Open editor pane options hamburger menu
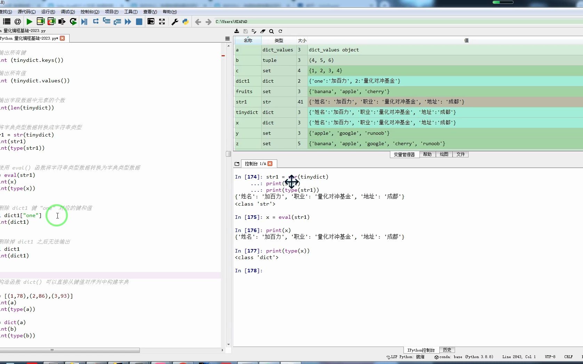This screenshot has height=364, width=583. point(227,39)
